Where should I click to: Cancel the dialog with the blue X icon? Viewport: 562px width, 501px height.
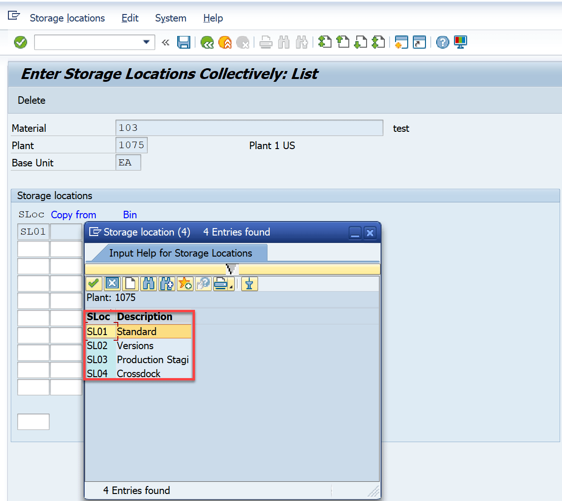coord(112,284)
